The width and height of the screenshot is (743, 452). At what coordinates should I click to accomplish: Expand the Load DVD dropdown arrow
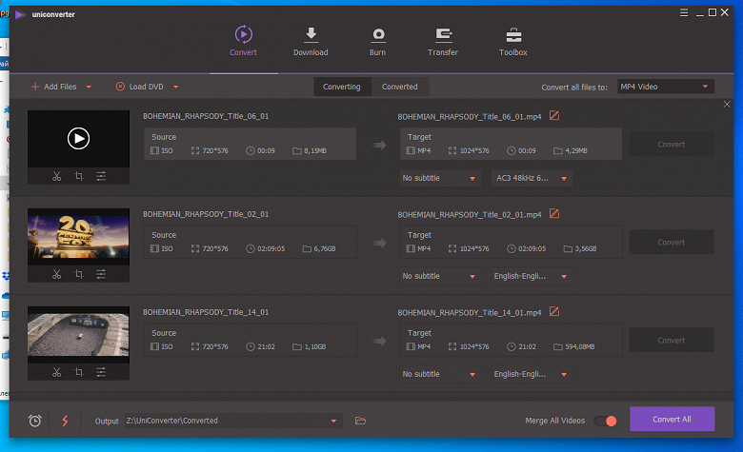click(176, 88)
